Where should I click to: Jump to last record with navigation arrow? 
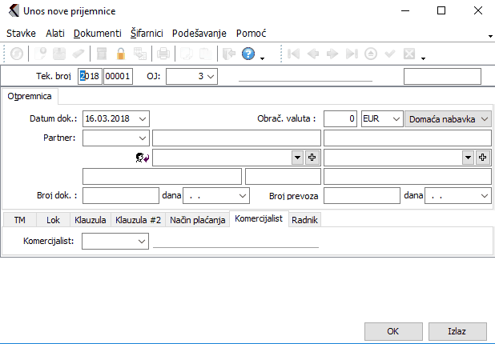352,54
